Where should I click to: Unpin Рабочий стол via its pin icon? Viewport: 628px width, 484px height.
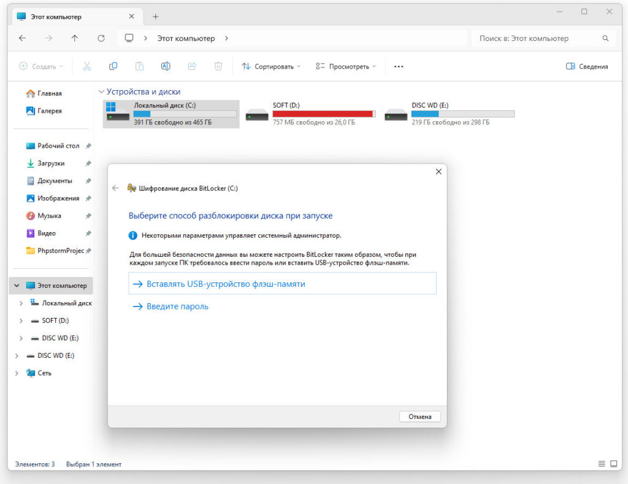(x=88, y=146)
